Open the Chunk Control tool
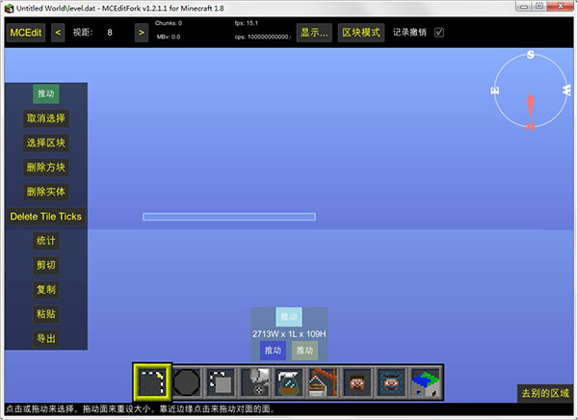Viewport: 578px width, 420px height. coord(426,382)
